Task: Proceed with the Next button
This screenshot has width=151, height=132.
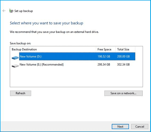Action: click(x=120, y=126)
